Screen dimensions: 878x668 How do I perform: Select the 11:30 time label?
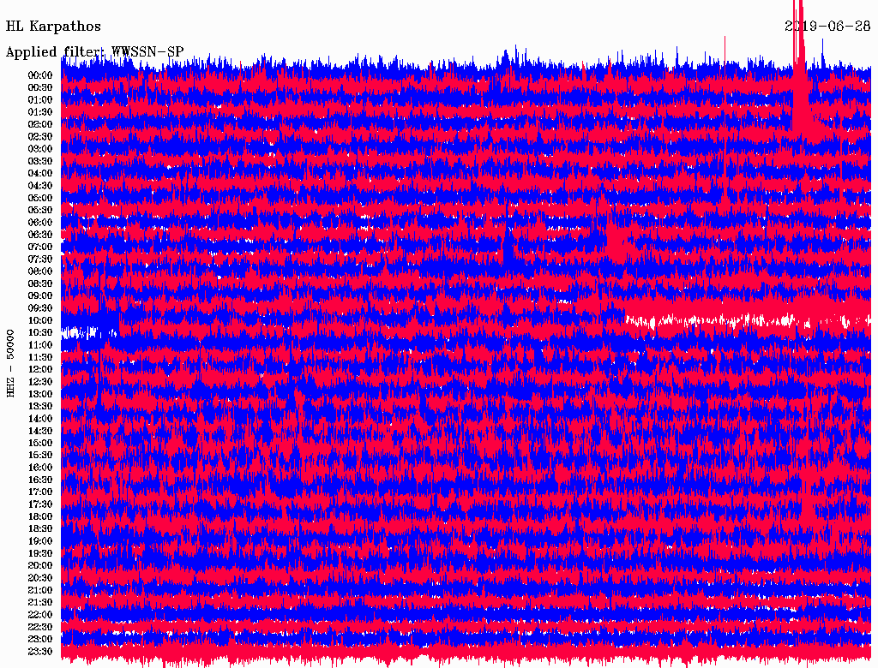tap(40, 357)
